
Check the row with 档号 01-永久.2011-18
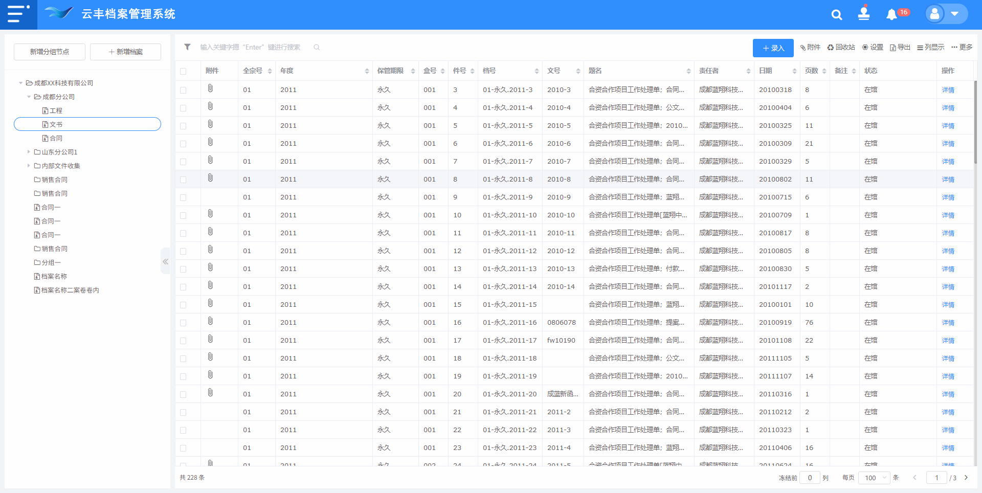pyautogui.click(x=183, y=358)
